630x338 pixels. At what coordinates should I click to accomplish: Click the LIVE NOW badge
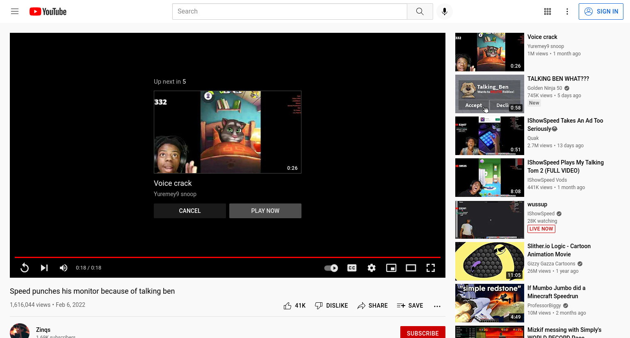[x=541, y=229]
